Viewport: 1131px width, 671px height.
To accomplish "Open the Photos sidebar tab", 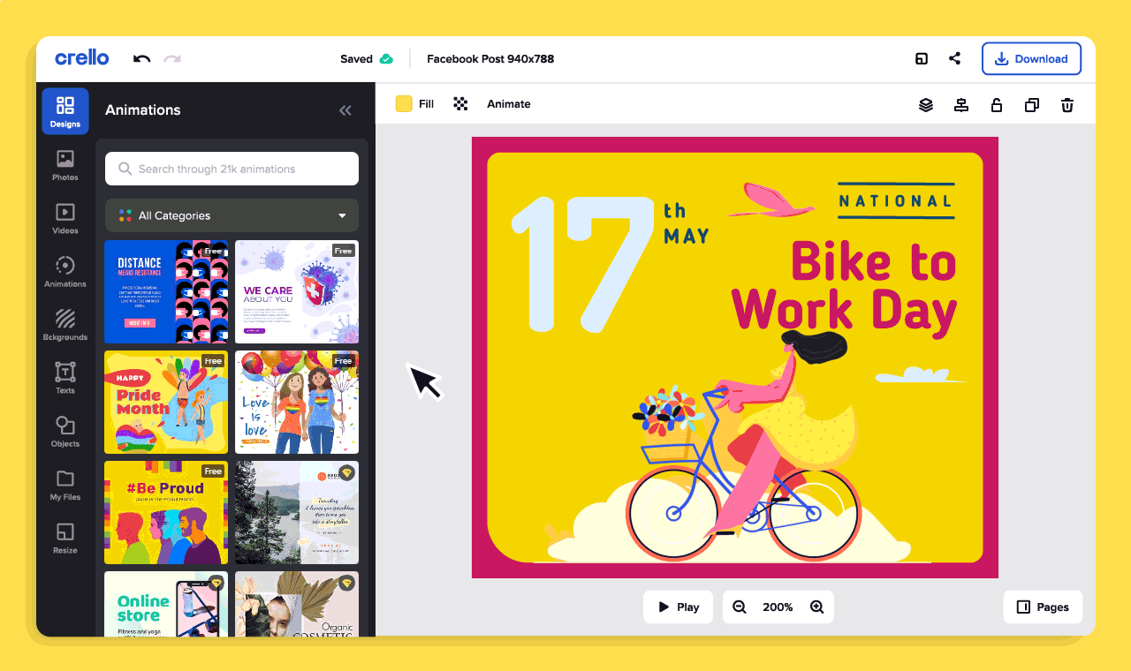I will [65, 165].
